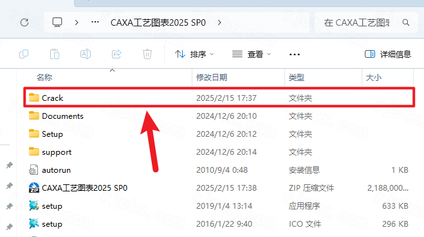
Task: Click the date 2025/2/15 17:38
Action: [226, 188]
